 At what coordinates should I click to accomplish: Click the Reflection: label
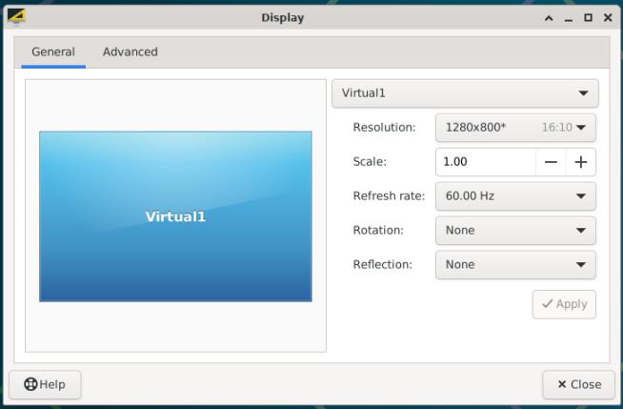383,264
